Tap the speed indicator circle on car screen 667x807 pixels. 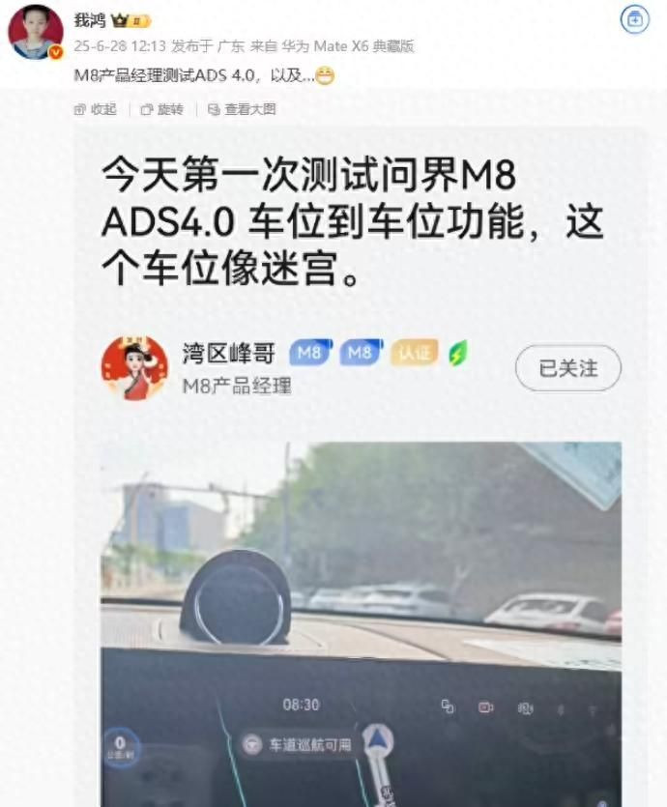(x=121, y=746)
